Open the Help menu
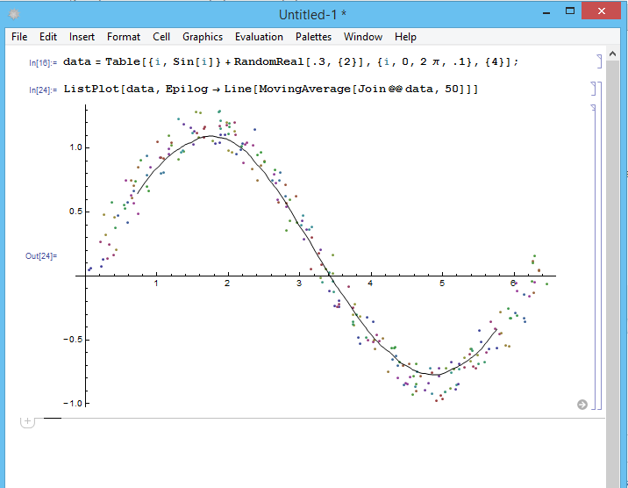The image size is (628, 488). [x=405, y=37]
